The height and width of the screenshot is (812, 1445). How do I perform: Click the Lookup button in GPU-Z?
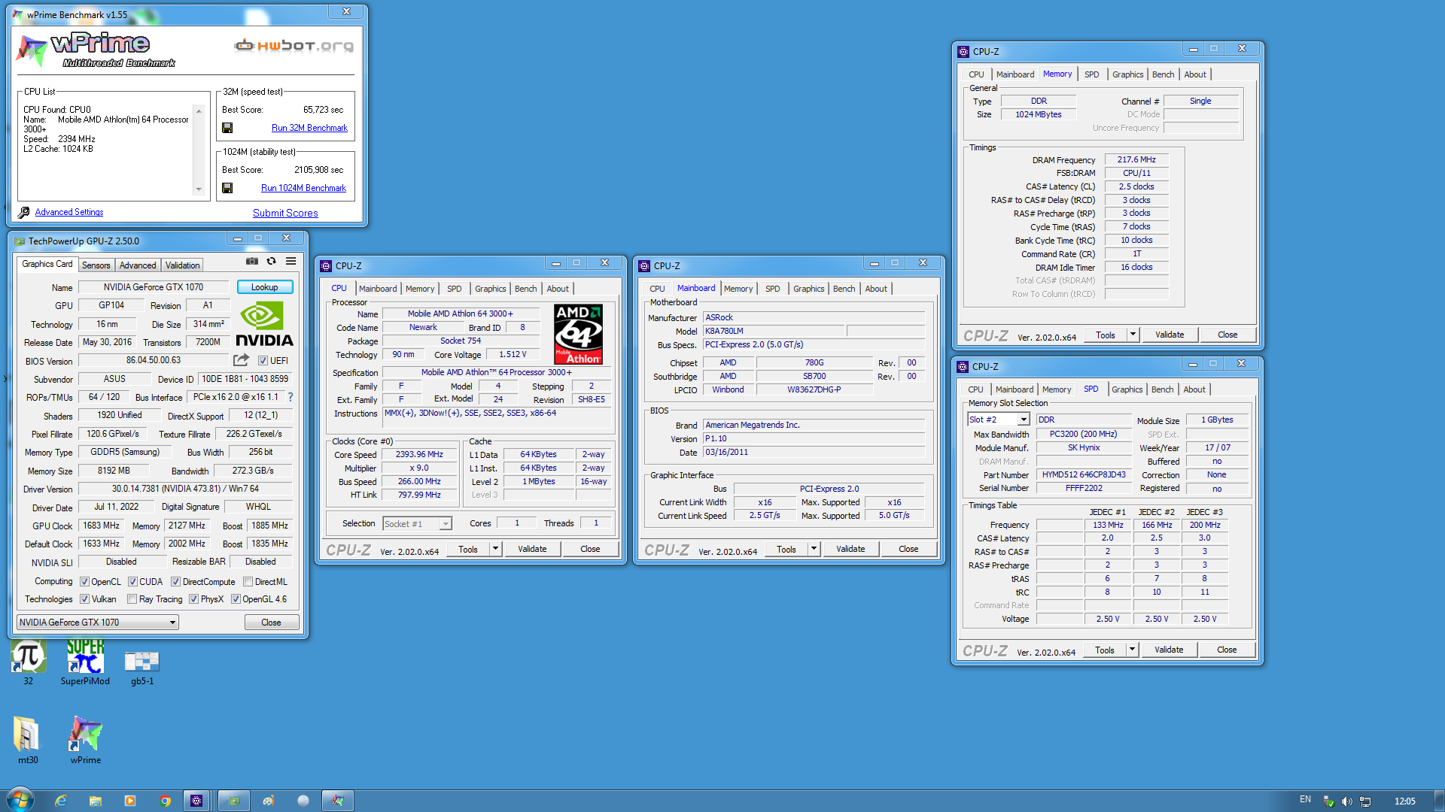265,287
